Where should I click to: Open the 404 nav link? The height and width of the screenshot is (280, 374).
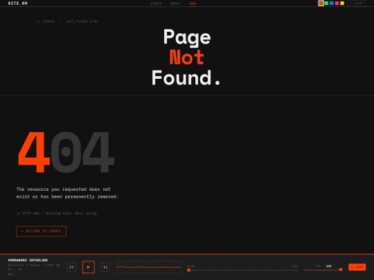click(x=193, y=3)
